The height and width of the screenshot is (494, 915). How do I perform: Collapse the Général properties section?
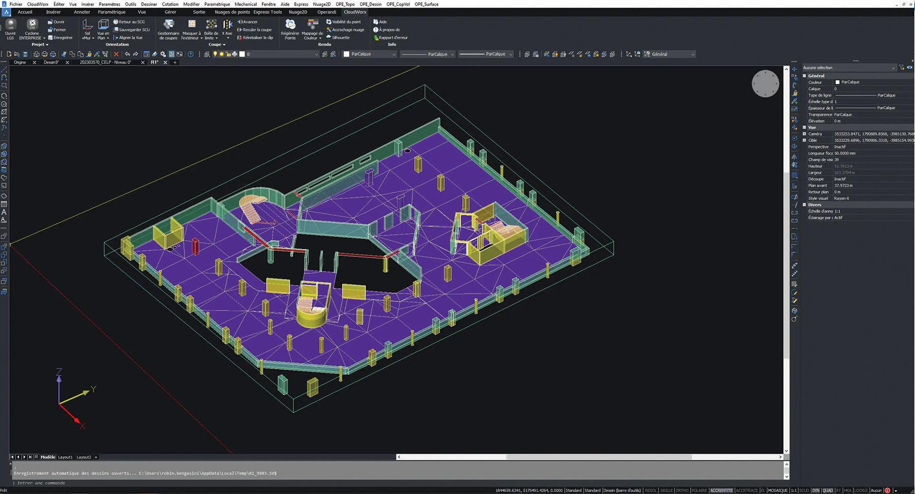[x=805, y=76]
